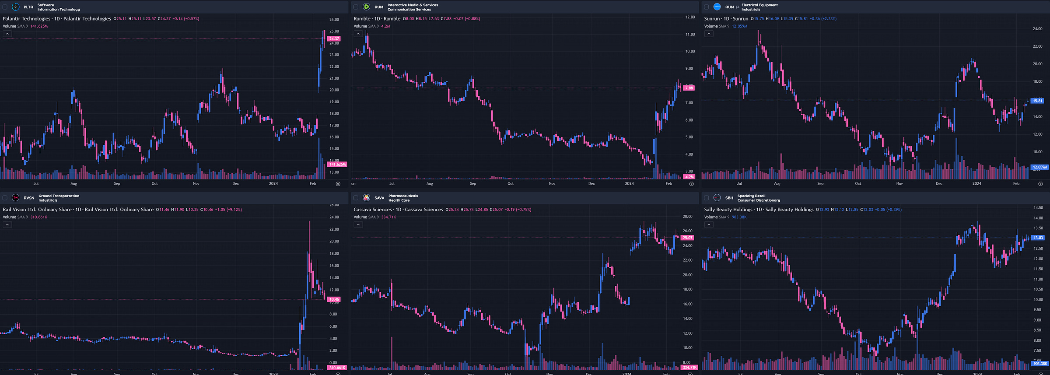Select the RVSN ticker symbol

(x=29, y=198)
